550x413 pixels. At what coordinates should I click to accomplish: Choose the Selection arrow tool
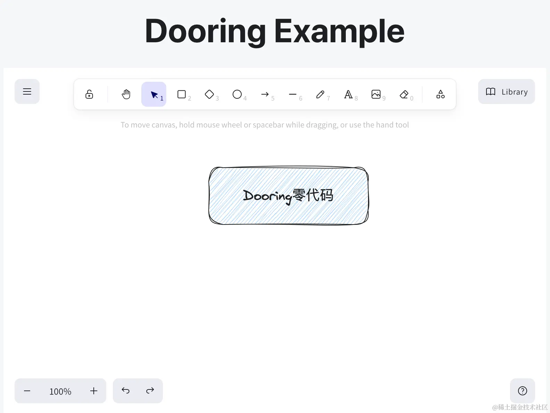[x=154, y=94]
